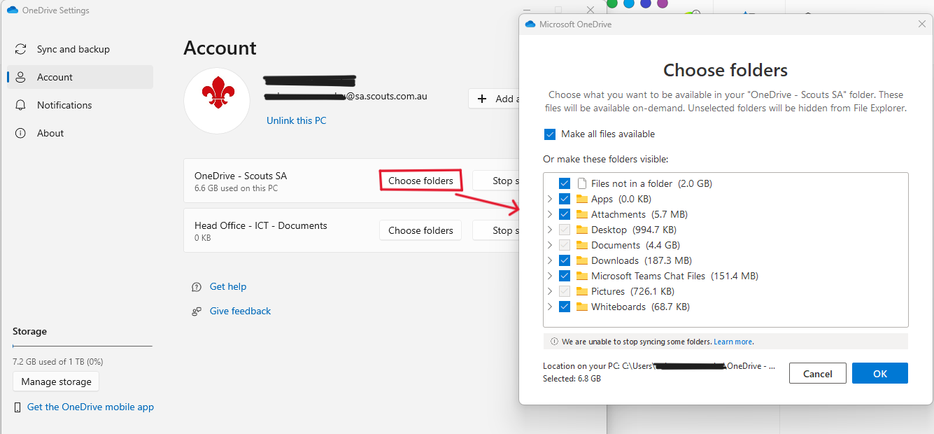
Task: Click the Desktop folder icon
Action: (581, 230)
